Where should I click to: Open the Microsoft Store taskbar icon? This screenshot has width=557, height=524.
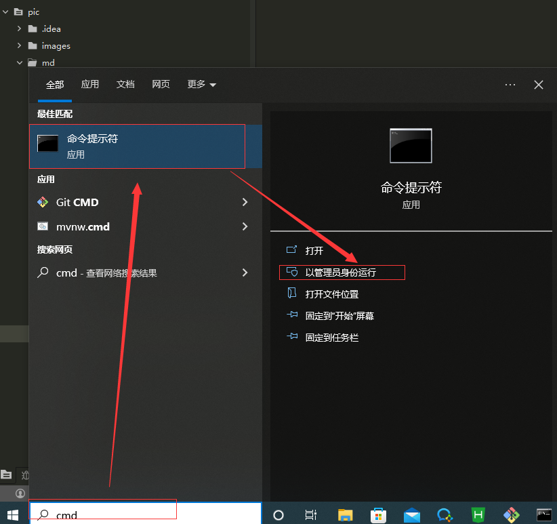point(379,515)
